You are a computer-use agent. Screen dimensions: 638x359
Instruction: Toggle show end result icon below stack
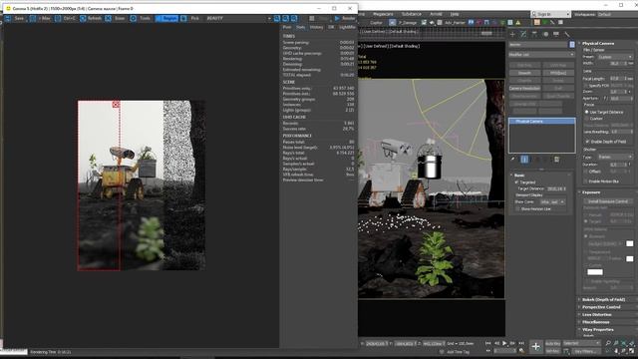tap(524, 160)
